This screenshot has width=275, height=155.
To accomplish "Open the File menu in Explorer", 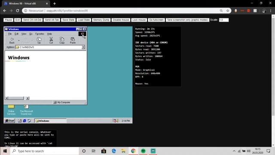I will coord(10,34).
